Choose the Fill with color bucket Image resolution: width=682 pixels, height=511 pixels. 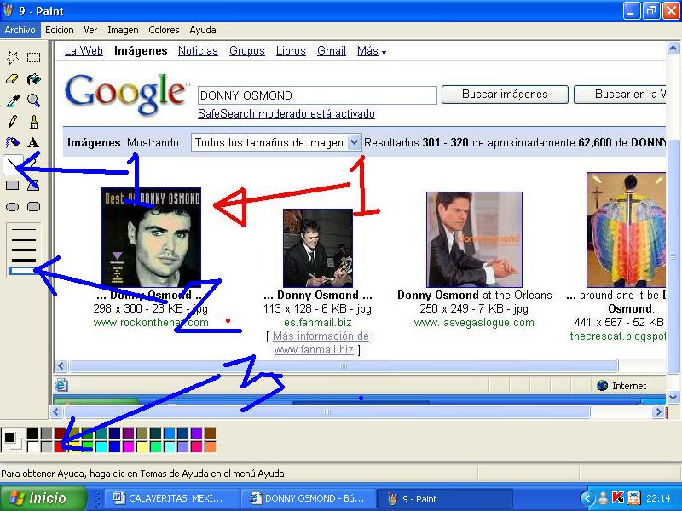point(34,78)
